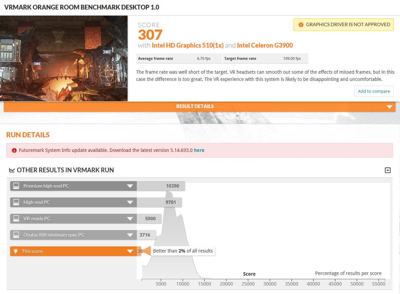Click the Orange Room benchmark scene thumbnail
Image resolution: width=400 pixels, height=294 pixels.
coord(64,58)
